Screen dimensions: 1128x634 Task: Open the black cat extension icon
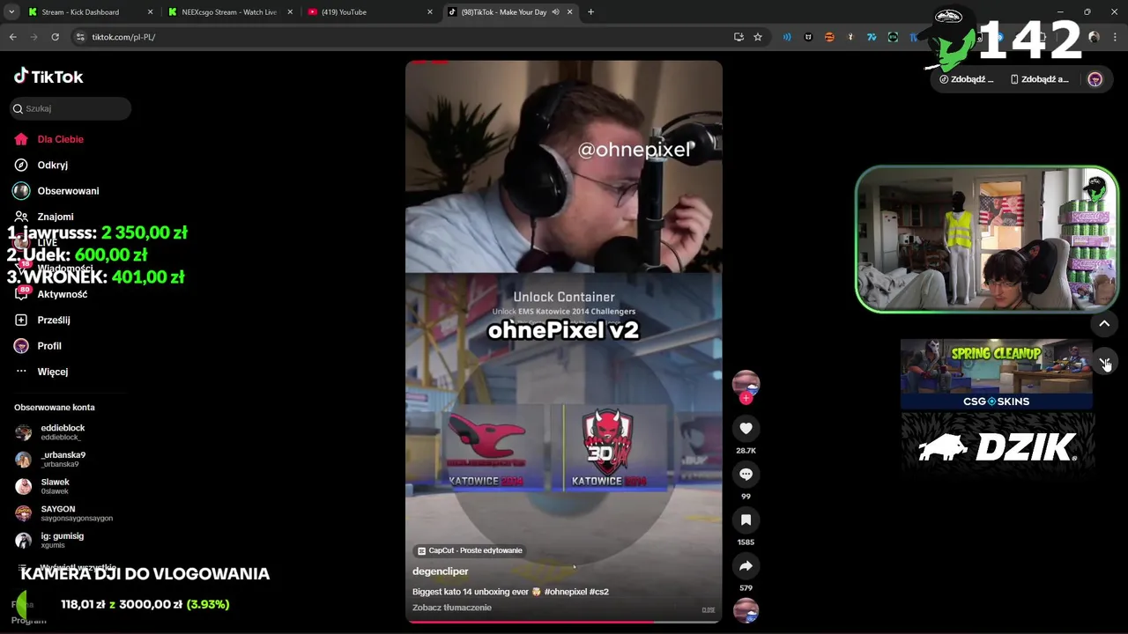click(x=808, y=37)
